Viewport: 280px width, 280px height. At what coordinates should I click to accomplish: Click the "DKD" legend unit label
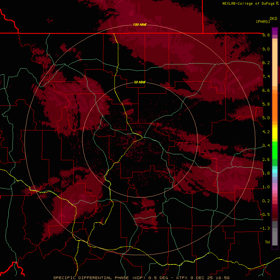[x=273, y=19]
